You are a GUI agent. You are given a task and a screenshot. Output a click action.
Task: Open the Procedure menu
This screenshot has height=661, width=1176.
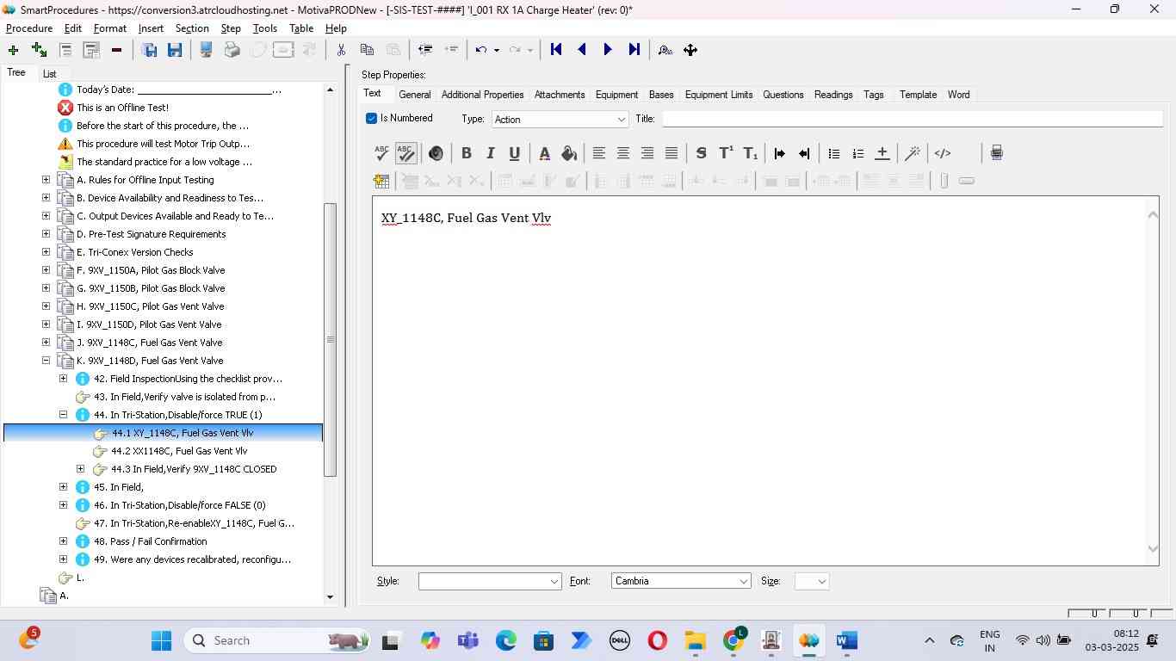point(29,28)
